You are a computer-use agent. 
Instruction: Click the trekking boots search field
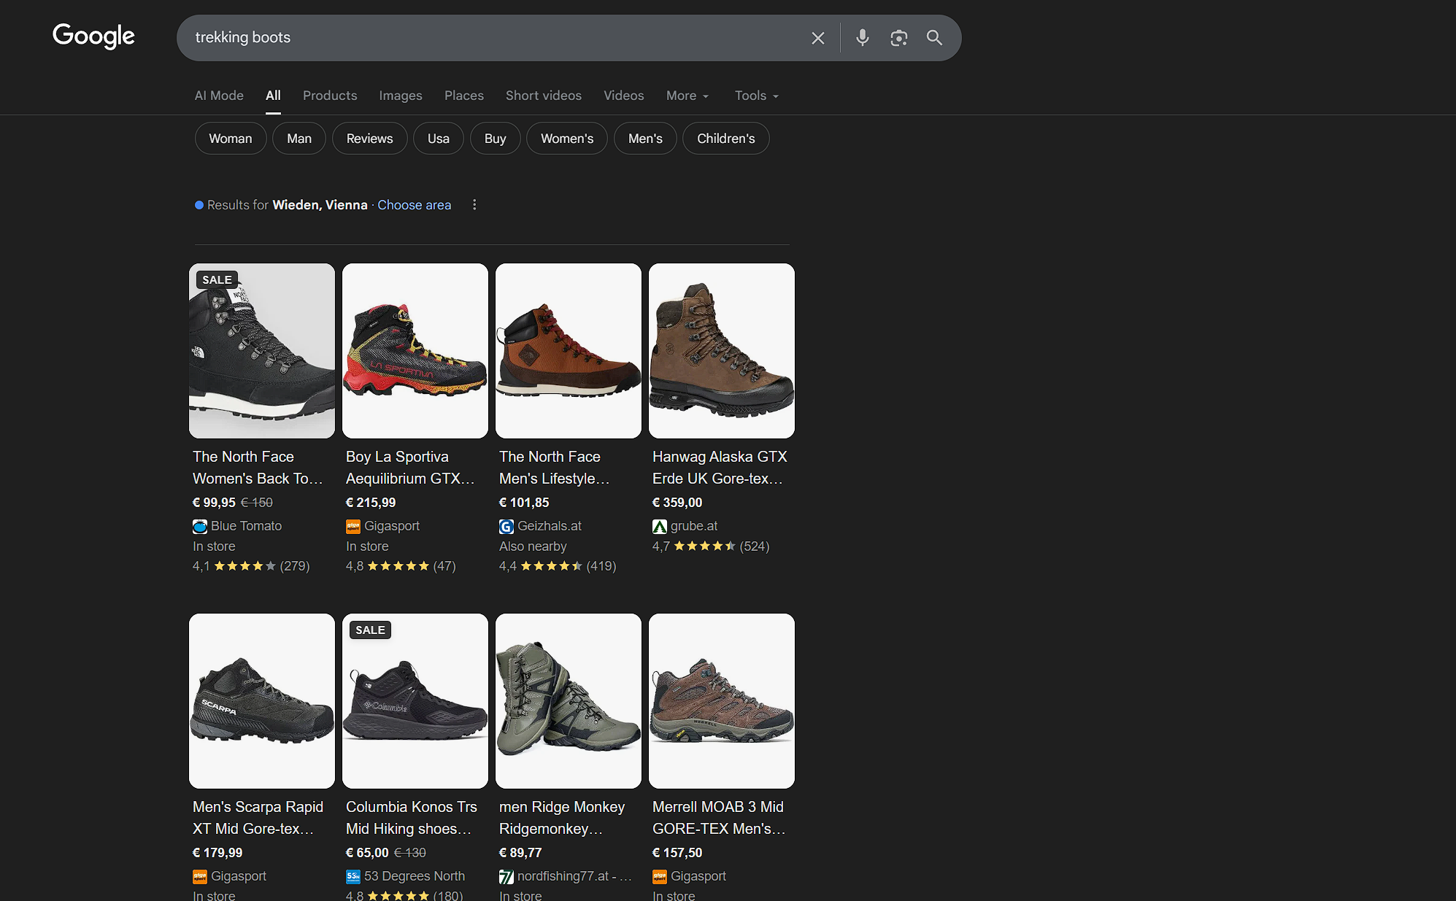pyautogui.click(x=496, y=38)
